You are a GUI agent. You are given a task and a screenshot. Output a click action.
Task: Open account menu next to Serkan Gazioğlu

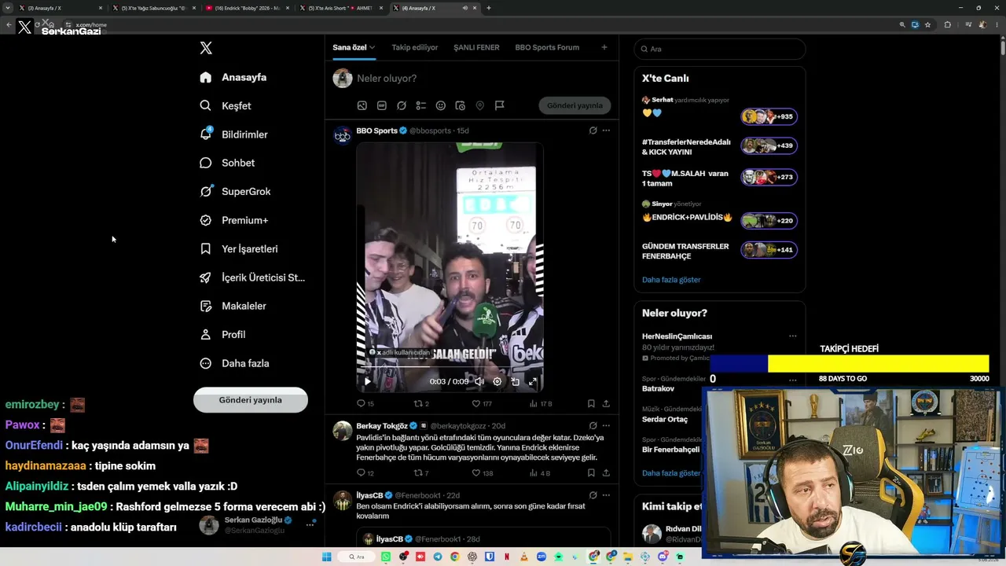[310, 524]
